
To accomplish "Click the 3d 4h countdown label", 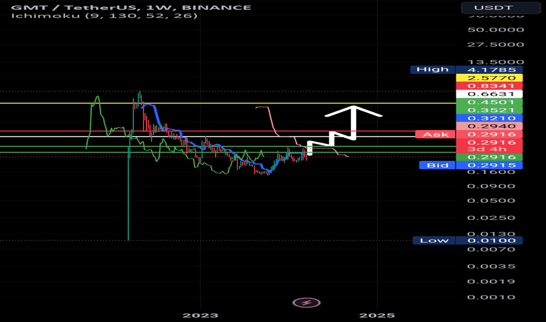I will point(487,149).
